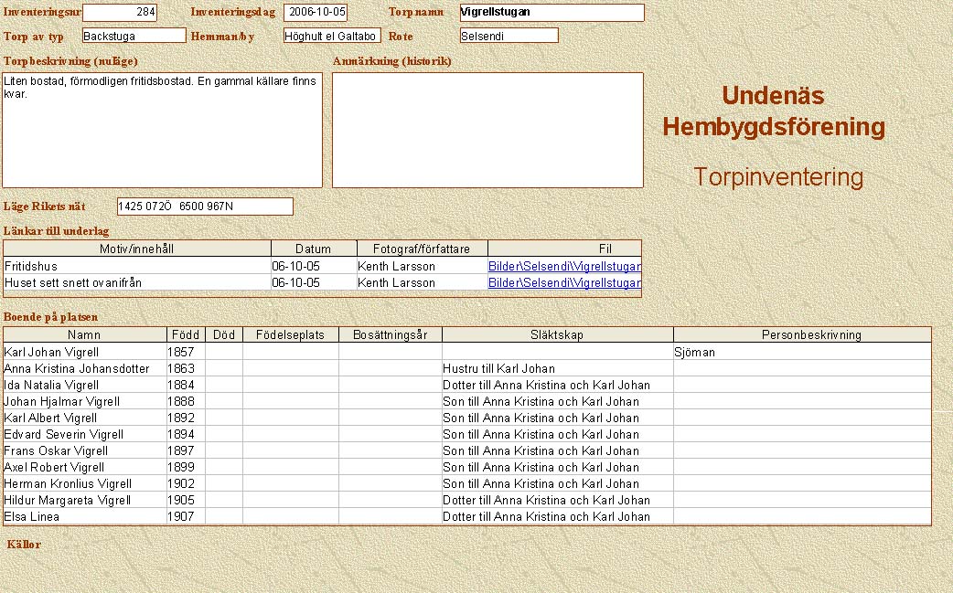
Task: Click the Namn column header in residents table
Action: pos(84,335)
